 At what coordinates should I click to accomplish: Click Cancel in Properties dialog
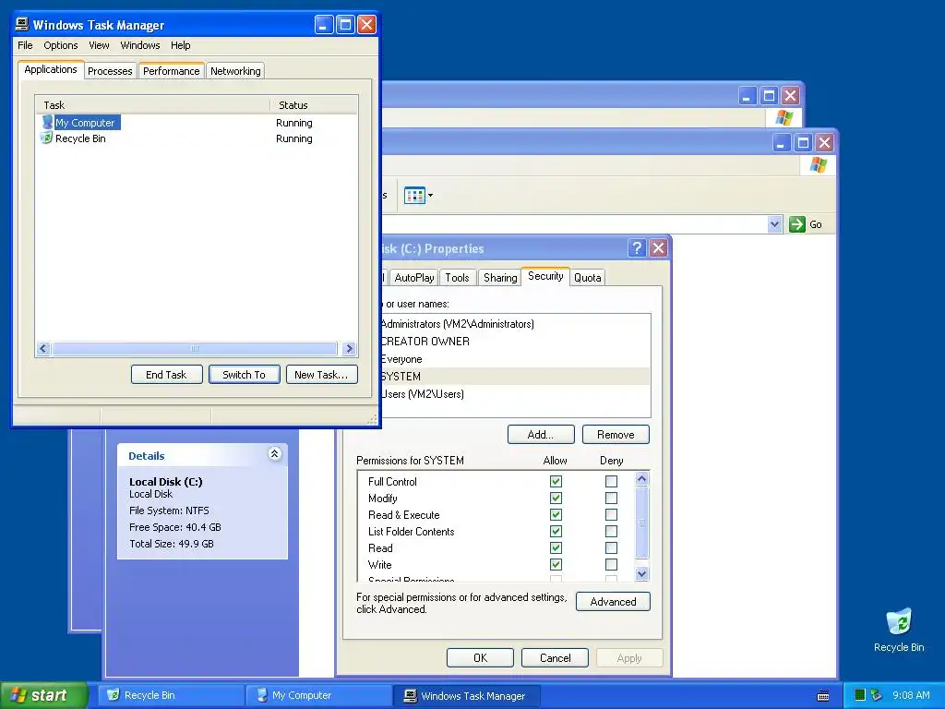point(555,657)
